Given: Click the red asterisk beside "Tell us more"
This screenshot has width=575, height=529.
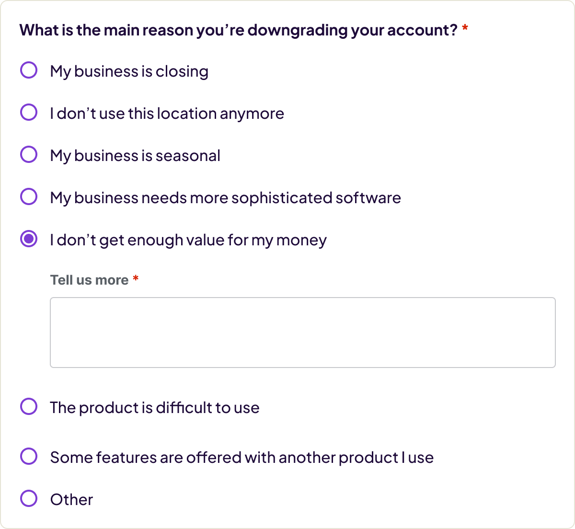Looking at the screenshot, I should point(136,279).
